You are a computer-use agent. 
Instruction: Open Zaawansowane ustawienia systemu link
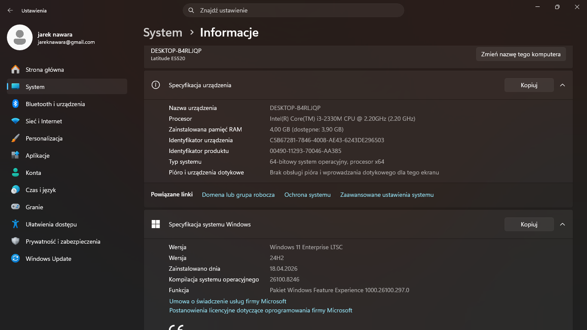point(387,195)
